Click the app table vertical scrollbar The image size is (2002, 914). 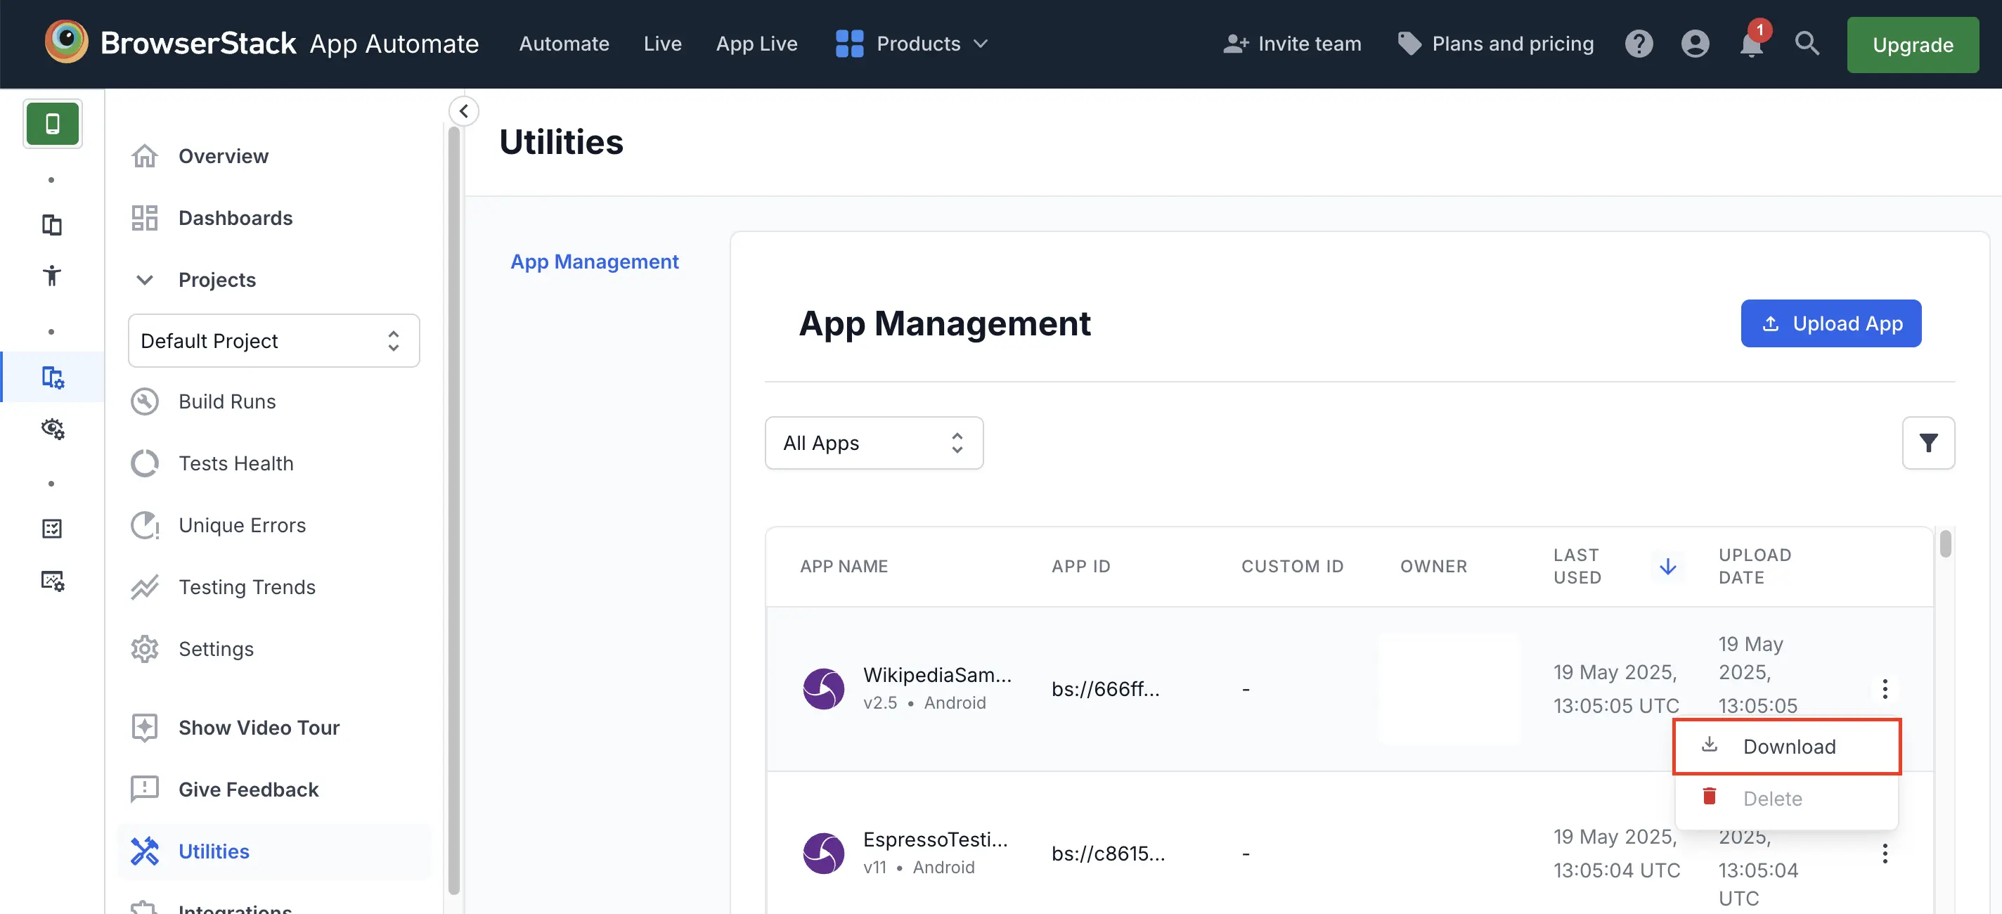click(1944, 544)
